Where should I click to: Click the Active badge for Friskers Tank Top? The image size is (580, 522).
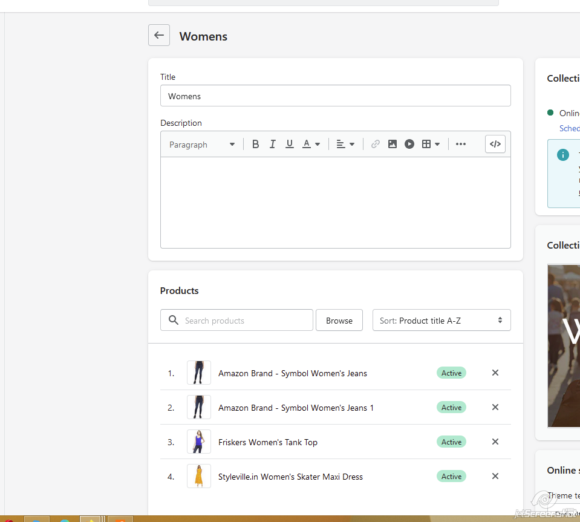pos(451,442)
